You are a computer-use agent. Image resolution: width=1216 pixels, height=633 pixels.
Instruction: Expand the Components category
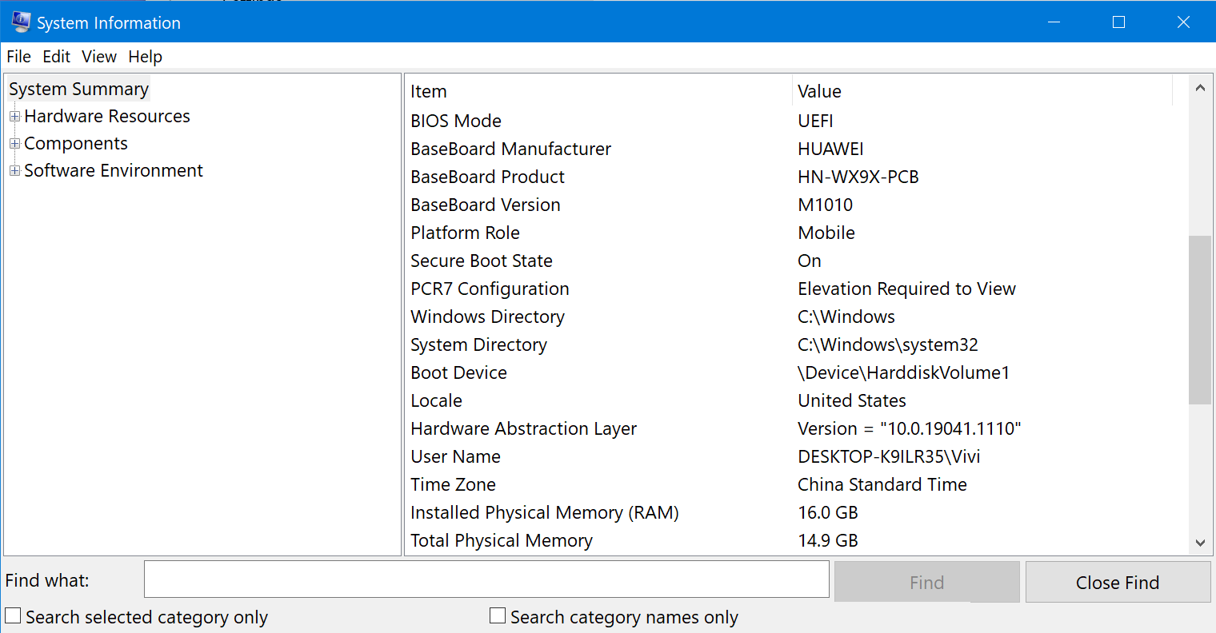14,144
